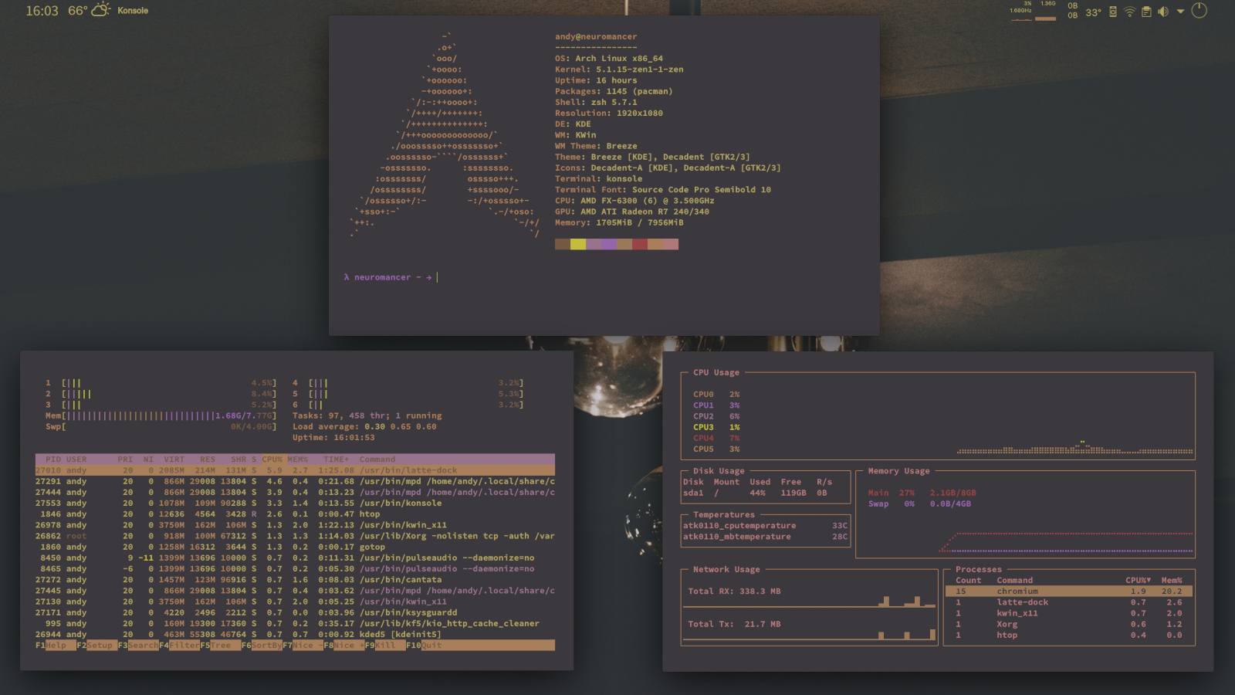Screen dimensions: 1235x695
Task: Click the speaker volume tray icon
Action: click(1163, 12)
